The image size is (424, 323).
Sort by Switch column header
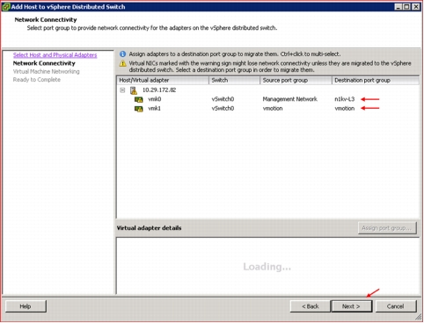[234, 80]
